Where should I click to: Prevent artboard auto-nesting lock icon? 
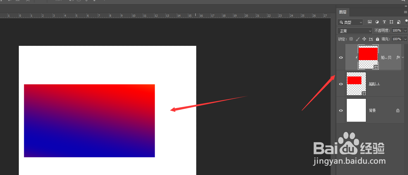click(371, 39)
